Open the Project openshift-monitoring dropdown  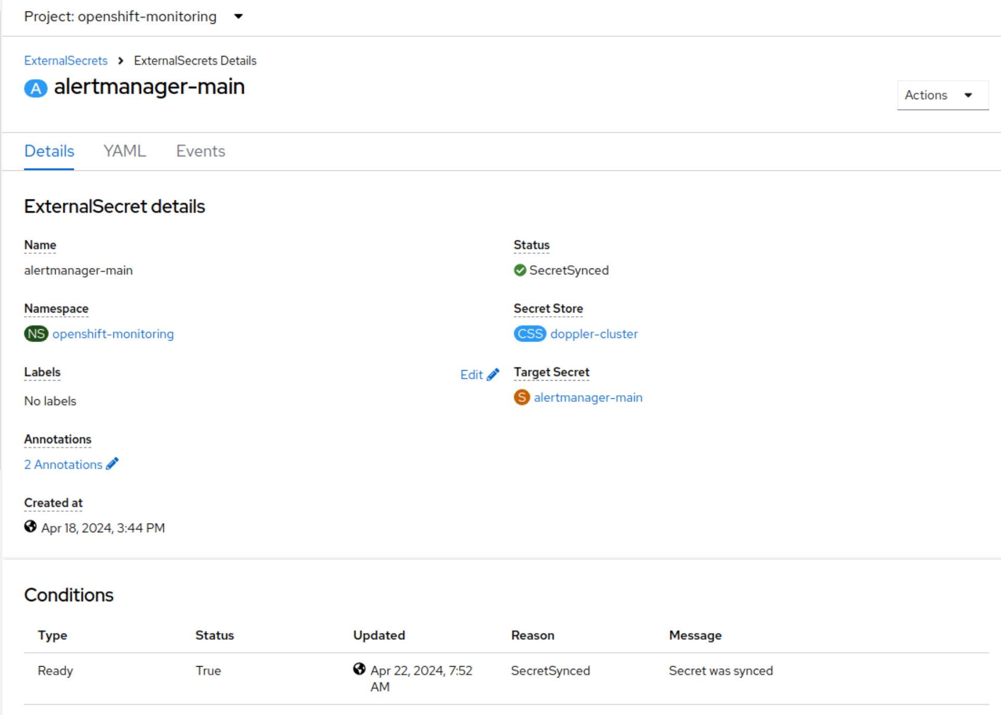134,17
